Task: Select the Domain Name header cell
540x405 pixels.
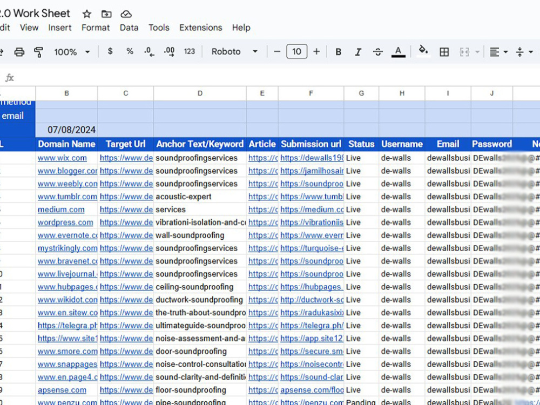Action: (x=66, y=144)
